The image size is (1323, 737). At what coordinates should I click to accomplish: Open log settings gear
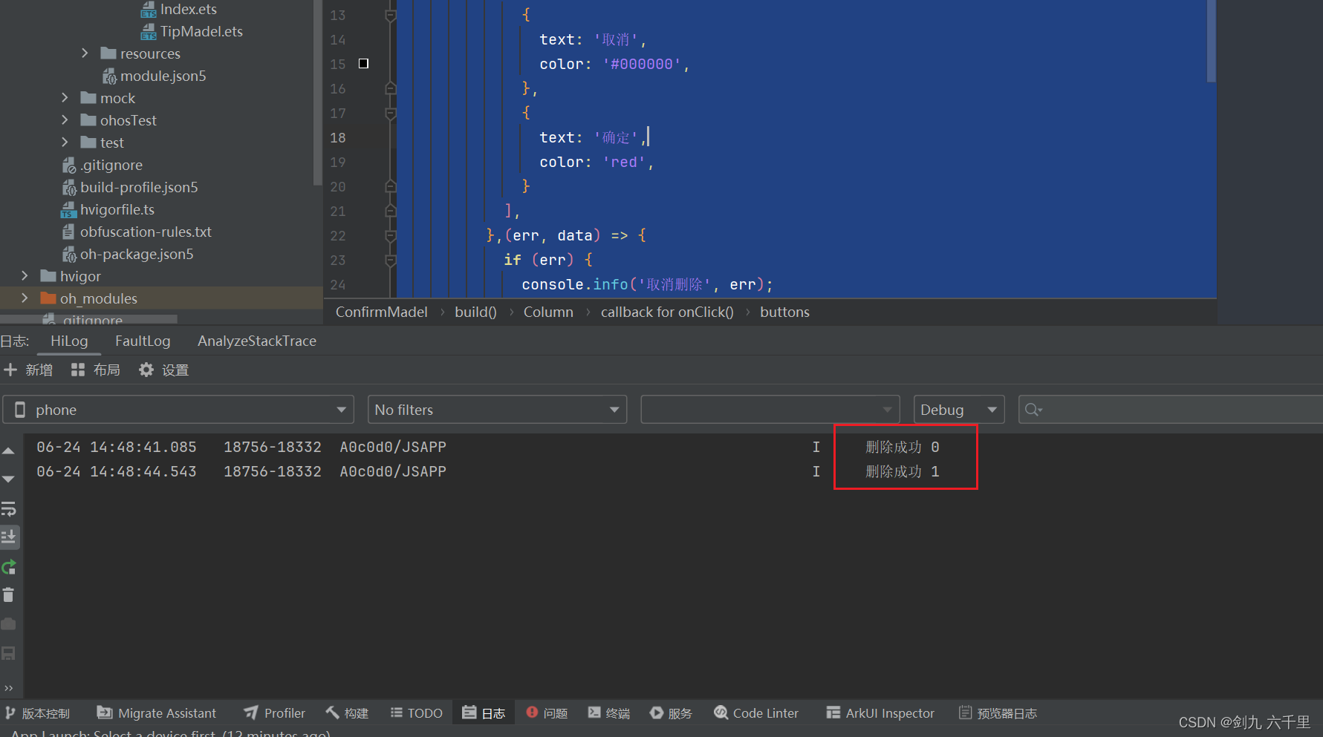coord(163,370)
